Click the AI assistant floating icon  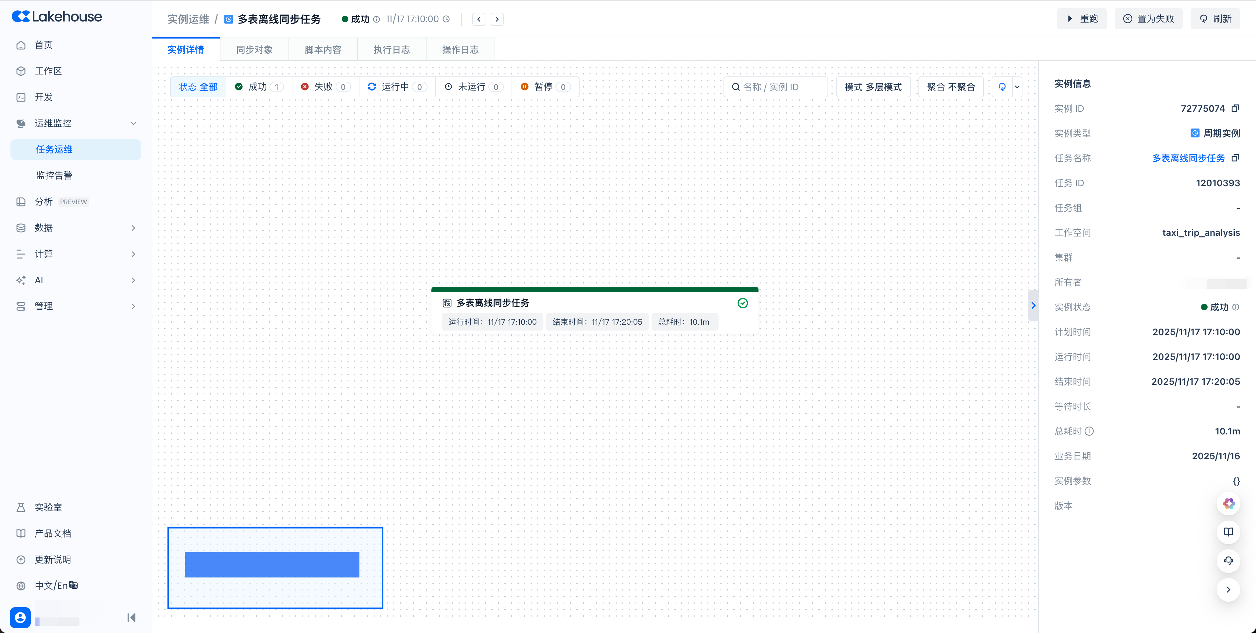[1228, 503]
